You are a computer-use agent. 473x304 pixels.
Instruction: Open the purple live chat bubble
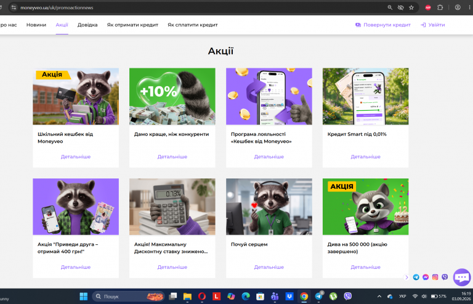[x=462, y=277]
